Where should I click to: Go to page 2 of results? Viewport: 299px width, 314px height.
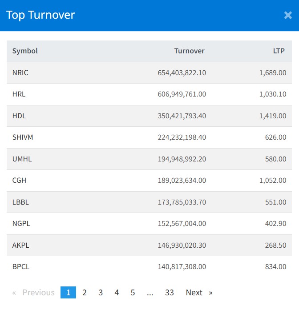pyautogui.click(x=85, y=293)
